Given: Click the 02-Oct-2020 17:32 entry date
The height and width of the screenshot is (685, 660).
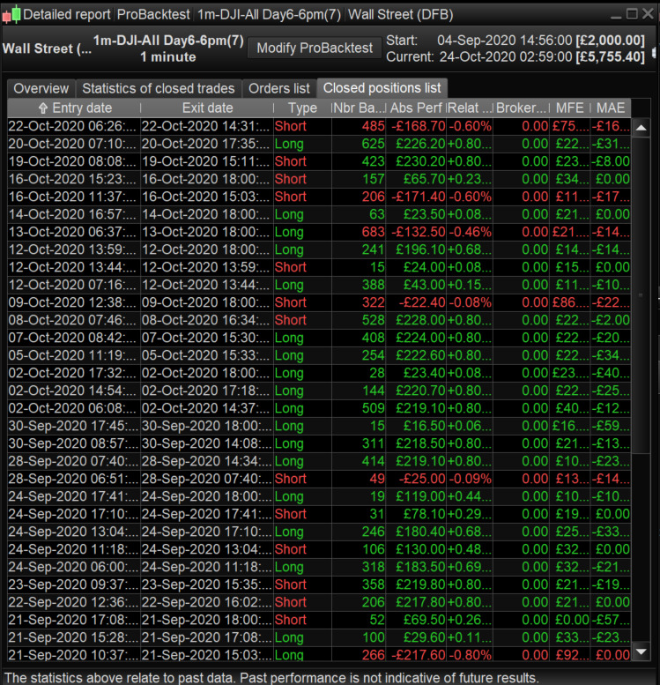Looking at the screenshot, I should pos(72,373).
